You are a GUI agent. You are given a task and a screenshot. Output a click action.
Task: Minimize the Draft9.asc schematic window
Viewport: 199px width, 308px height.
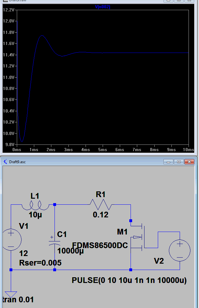tap(168, 162)
